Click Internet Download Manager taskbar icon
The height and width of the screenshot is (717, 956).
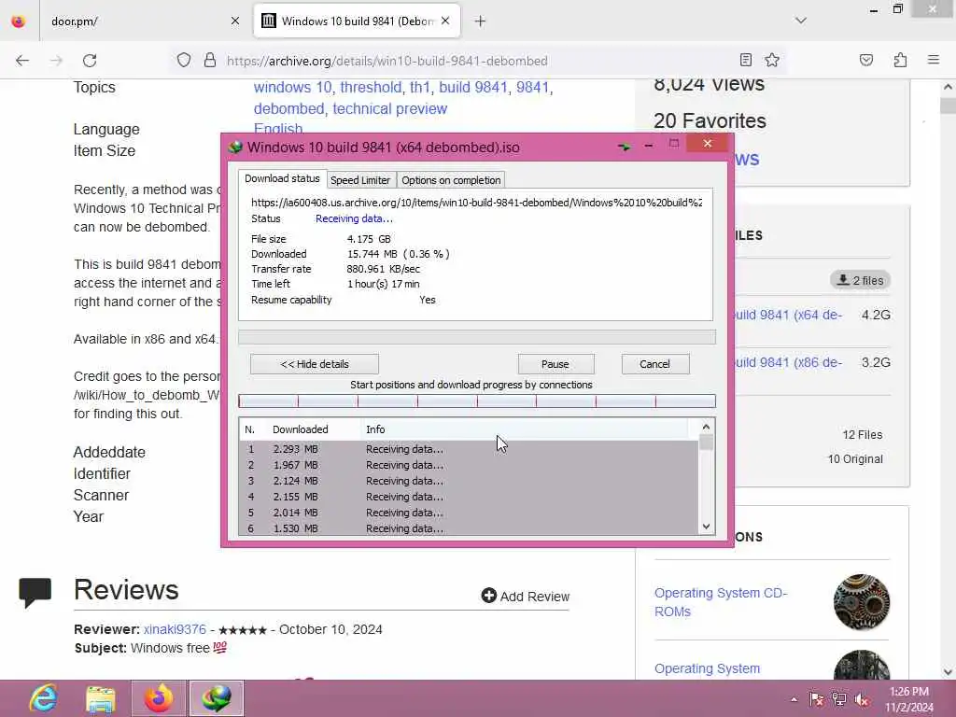(217, 698)
